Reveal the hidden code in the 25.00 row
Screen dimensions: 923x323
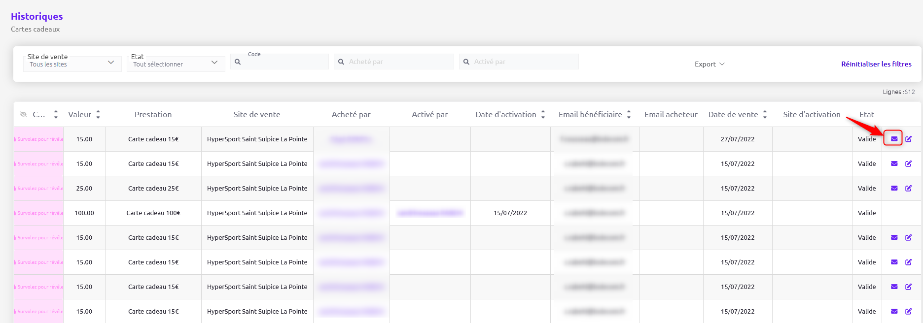(38, 188)
